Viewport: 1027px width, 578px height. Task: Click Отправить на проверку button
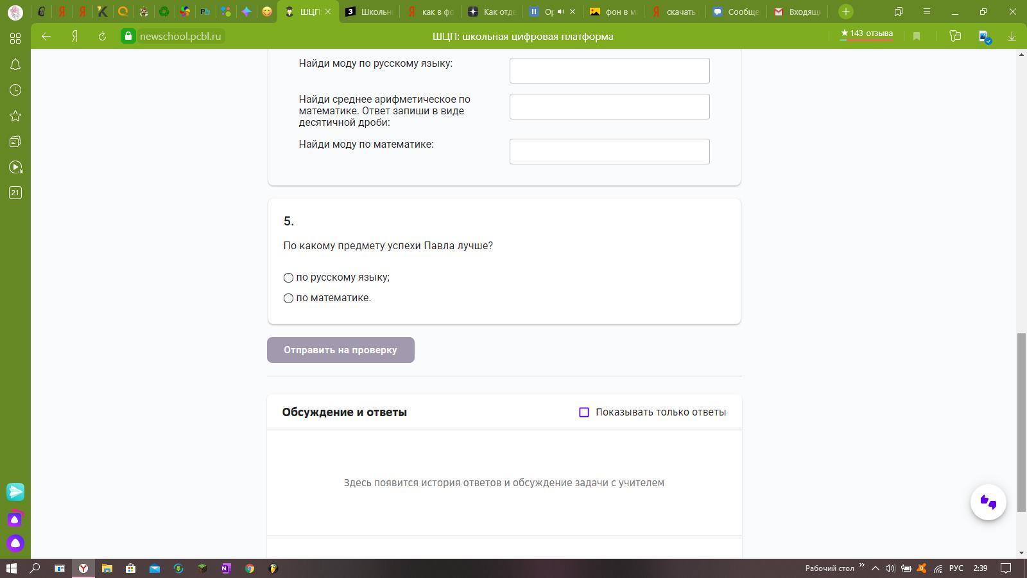tap(341, 350)
